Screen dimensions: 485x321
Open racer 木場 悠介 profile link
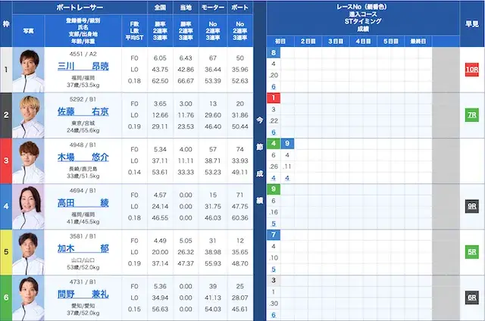[83, 157]
